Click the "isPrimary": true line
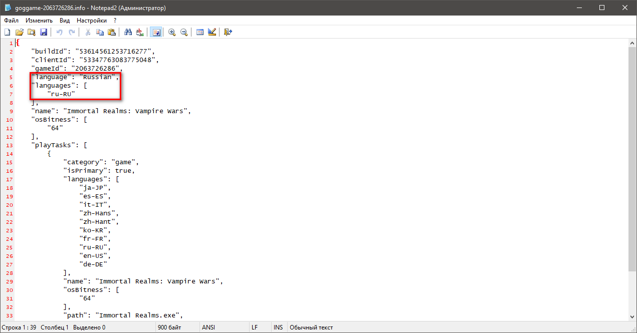Image resolution: width=637 pixels, height=333 pixels. 99,170
